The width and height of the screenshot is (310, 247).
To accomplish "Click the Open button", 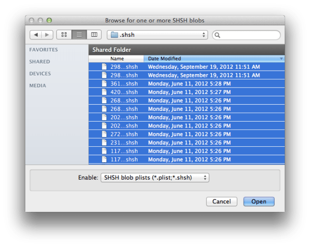I will tap(259, 201).
